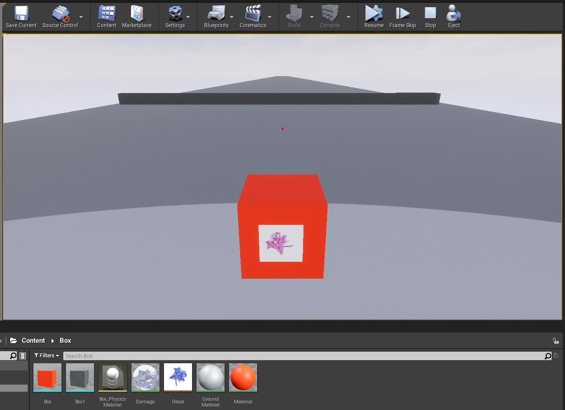Select the Damage asset thumbnail

(145, 378)
